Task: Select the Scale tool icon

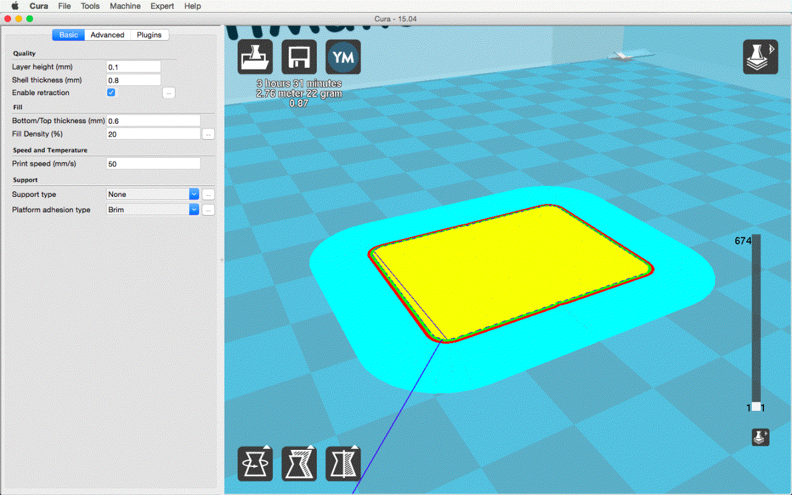Action: click(299, 464)
